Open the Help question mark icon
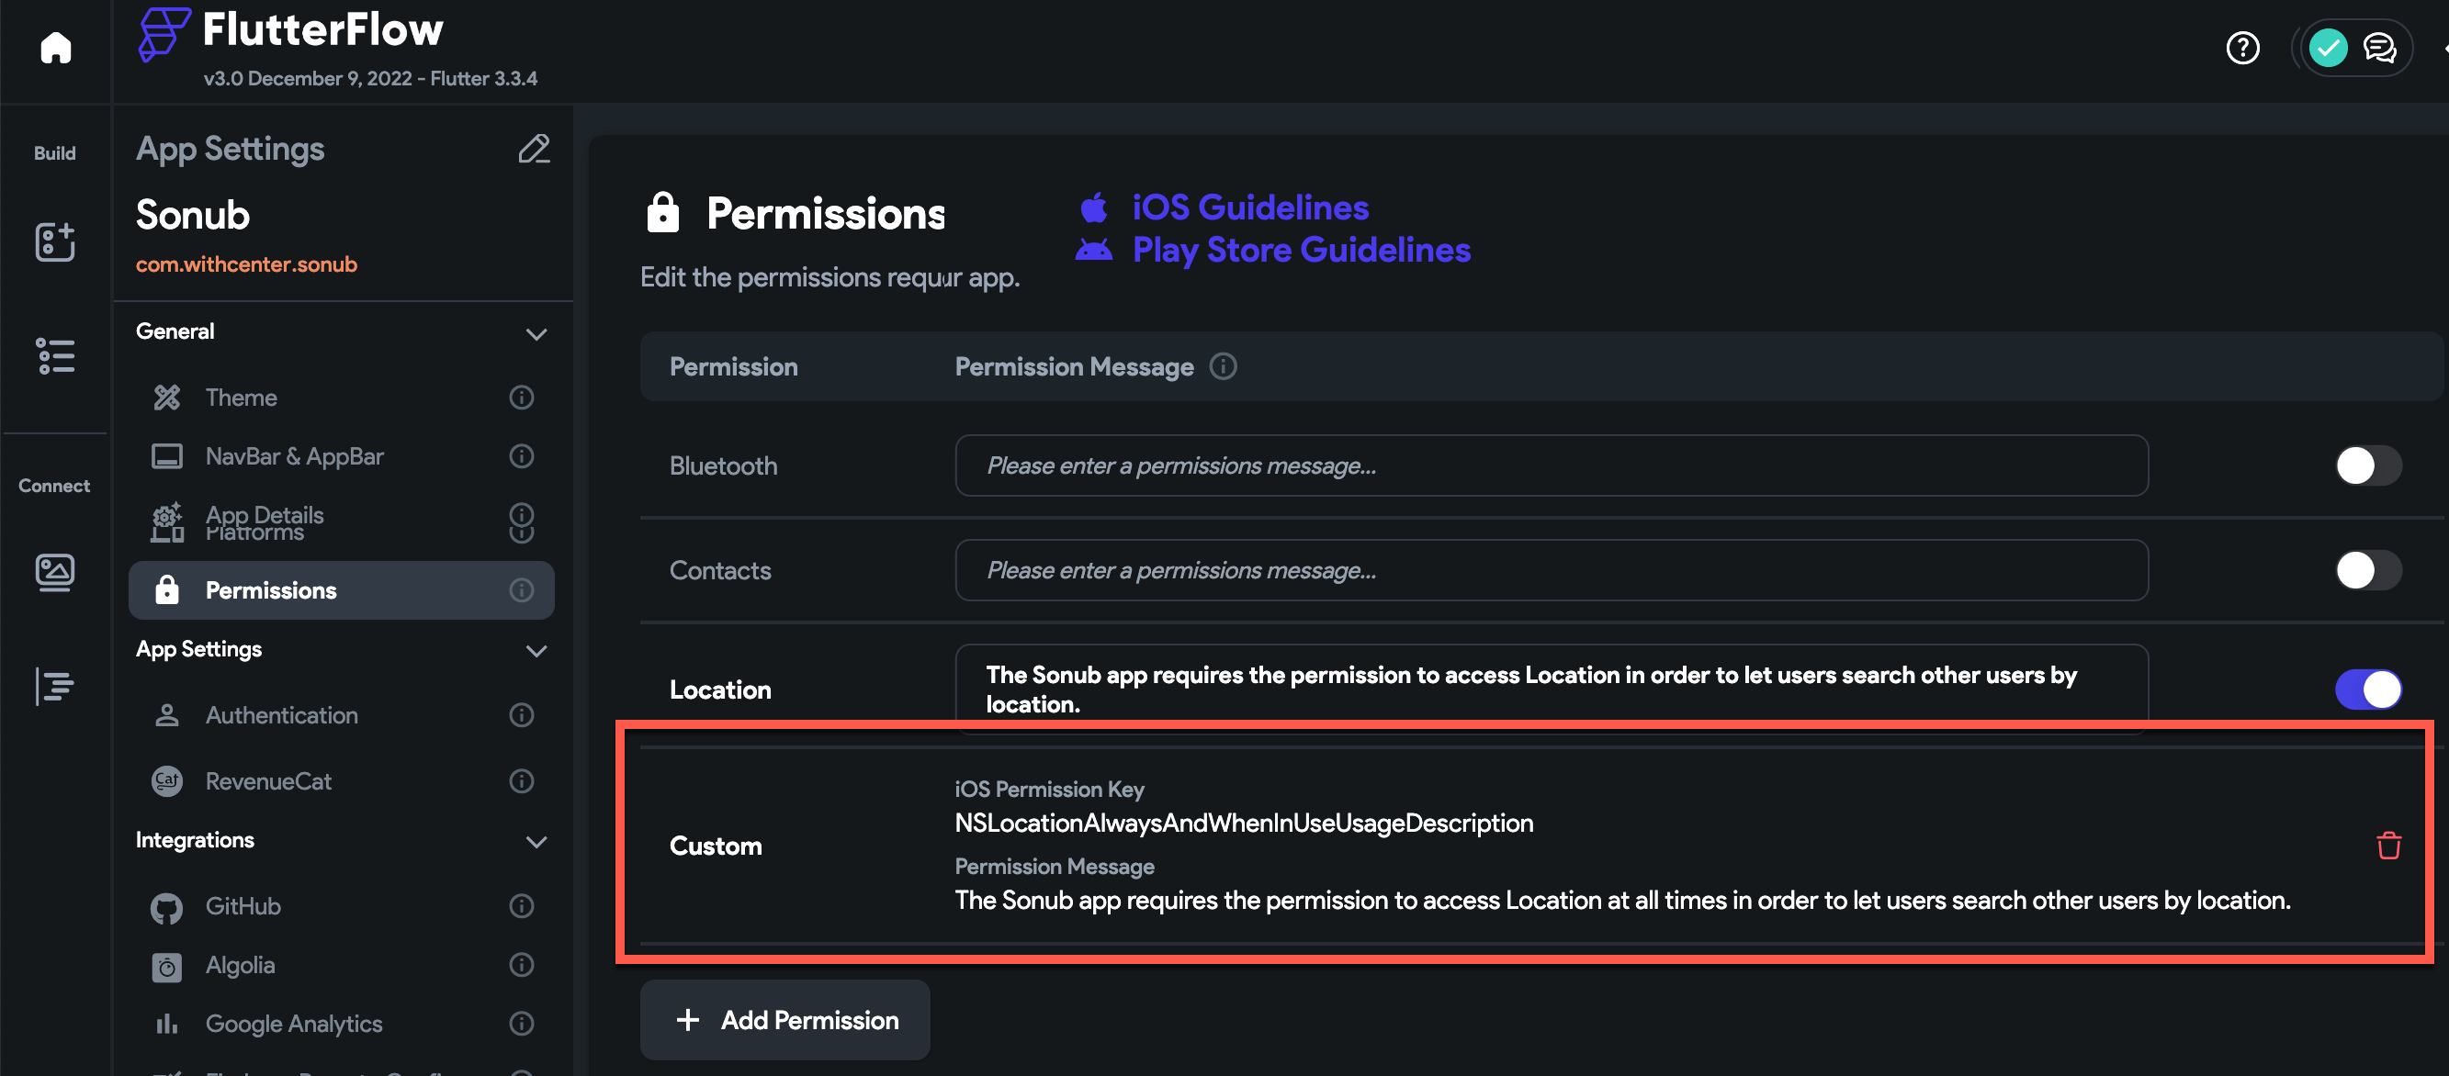Image resolution: width=2449 pixels, height=1076 pixels. [2242, 48]
